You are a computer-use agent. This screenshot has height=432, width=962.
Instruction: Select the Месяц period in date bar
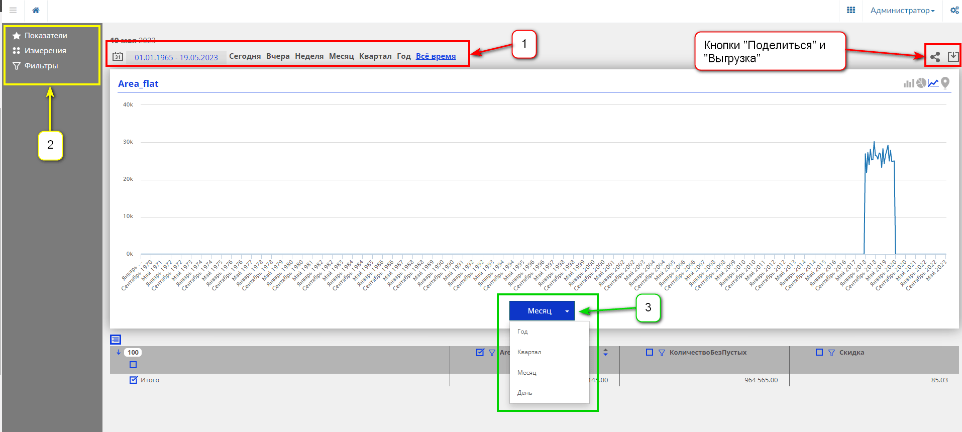pos(342,56)
